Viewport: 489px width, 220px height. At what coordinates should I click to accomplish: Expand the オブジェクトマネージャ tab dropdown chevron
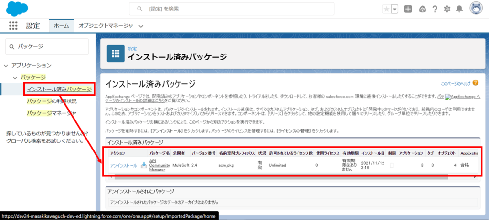(x=141, y=26)
